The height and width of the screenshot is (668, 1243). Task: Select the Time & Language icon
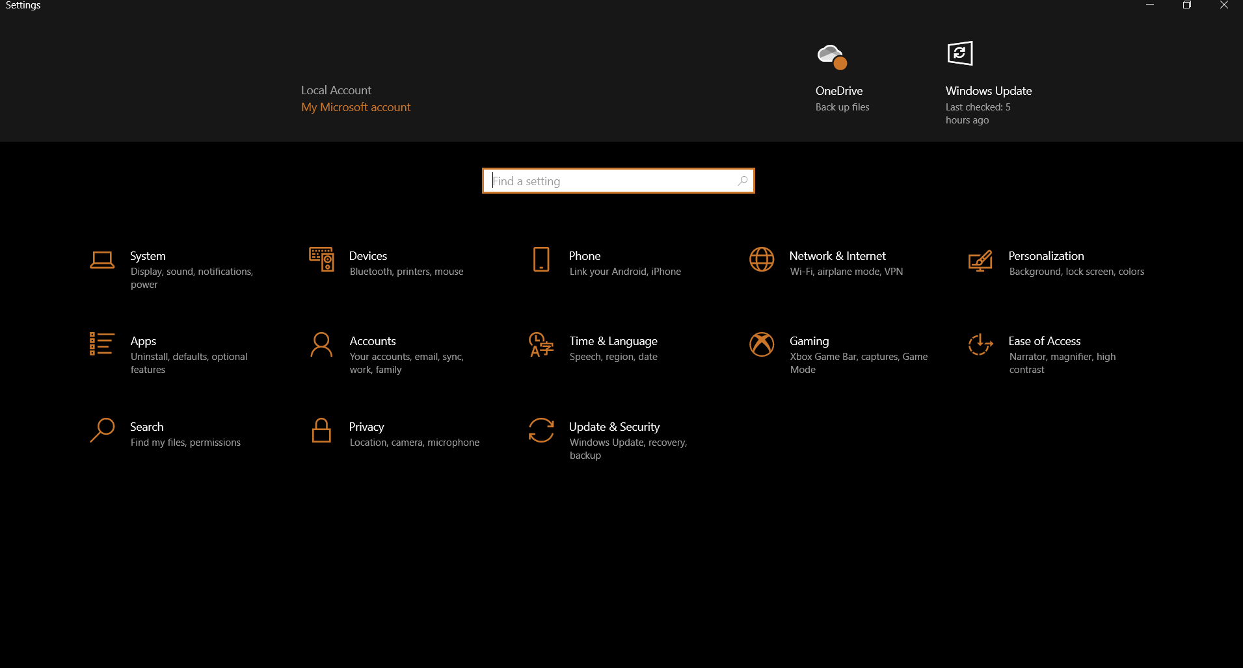click(541, 344)
